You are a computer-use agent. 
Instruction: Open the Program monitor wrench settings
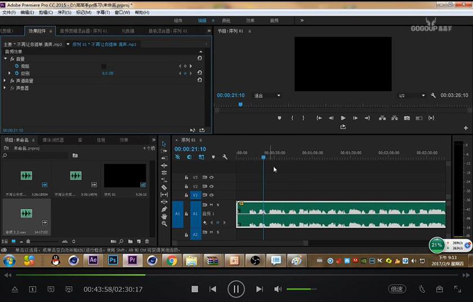[x=433, y=96]
